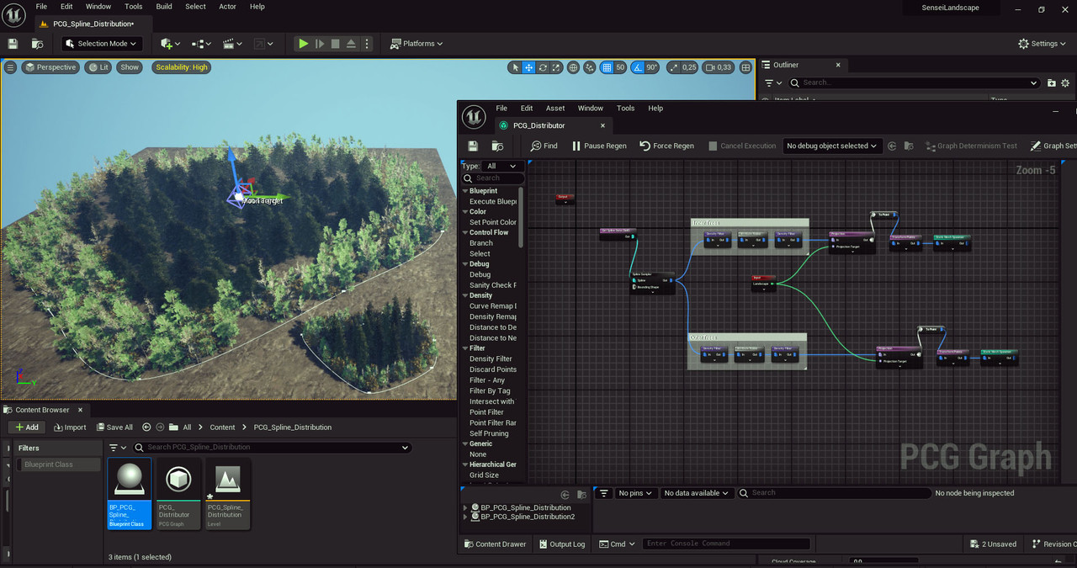
Task: Open Tools menu in PCG Graph window
Action: (625, 109)
